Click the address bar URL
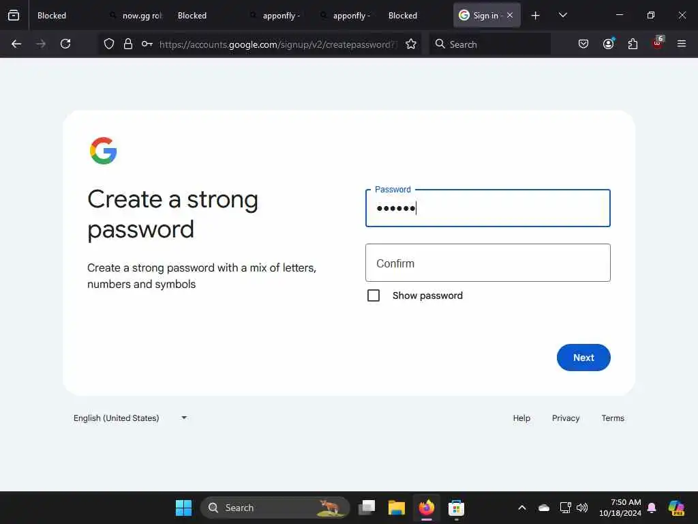698x524 pixels. coord(278,44)
